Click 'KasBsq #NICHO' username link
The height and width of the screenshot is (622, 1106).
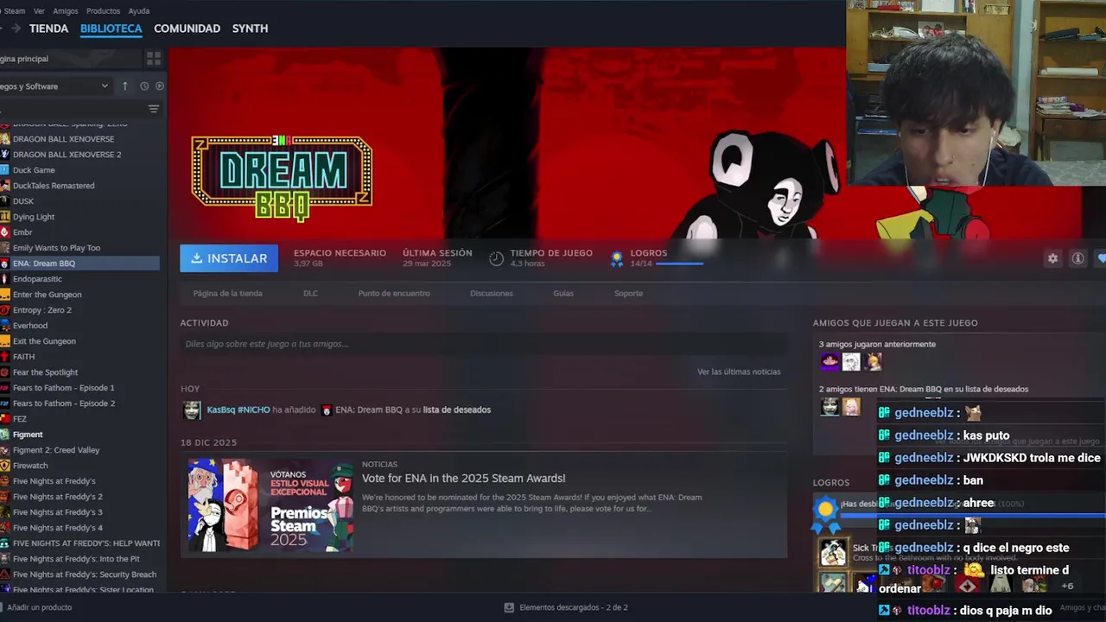click(238, 410)
